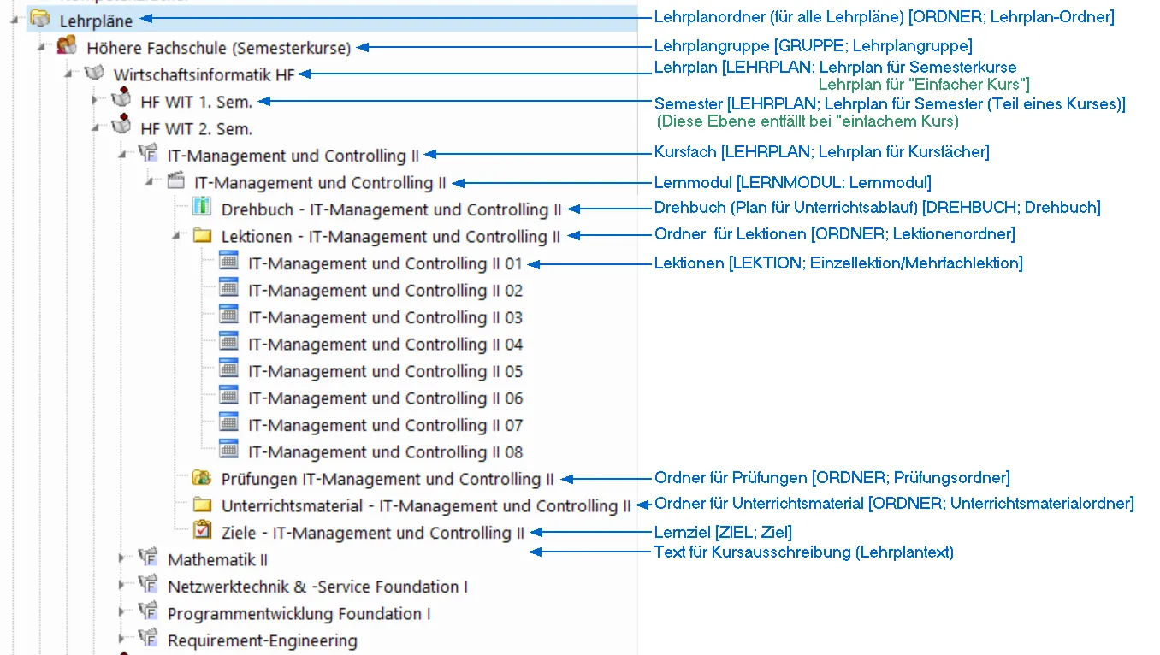Click the lesson icon for Controlling II 01
Screen dimensions: 1160x655
(228, 262)
